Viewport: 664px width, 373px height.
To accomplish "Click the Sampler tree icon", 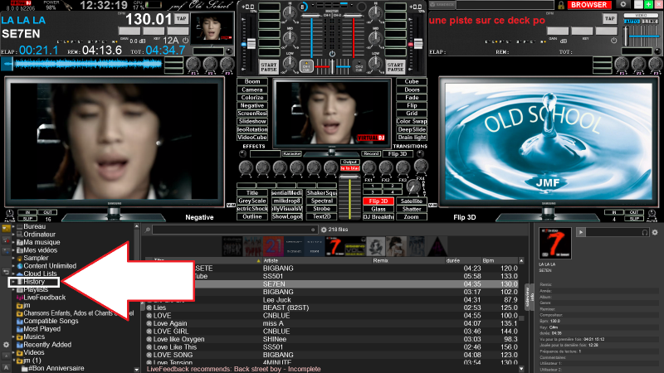I will click(19, 258).
